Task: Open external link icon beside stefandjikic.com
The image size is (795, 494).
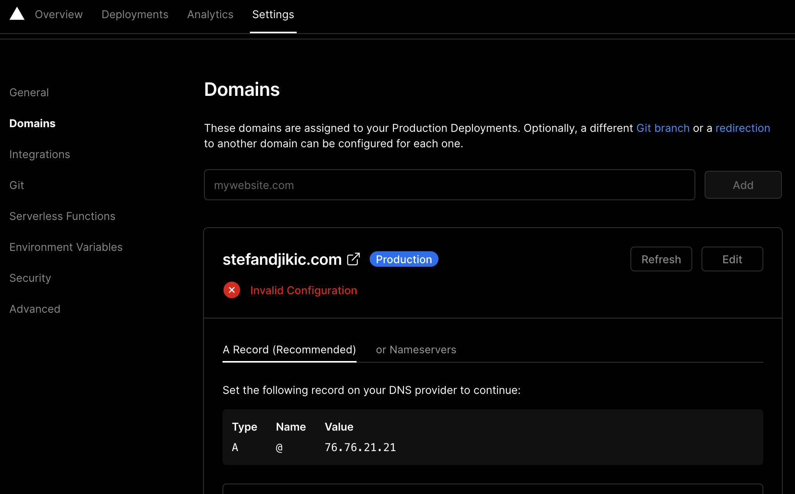Action: tap(353, 259)
